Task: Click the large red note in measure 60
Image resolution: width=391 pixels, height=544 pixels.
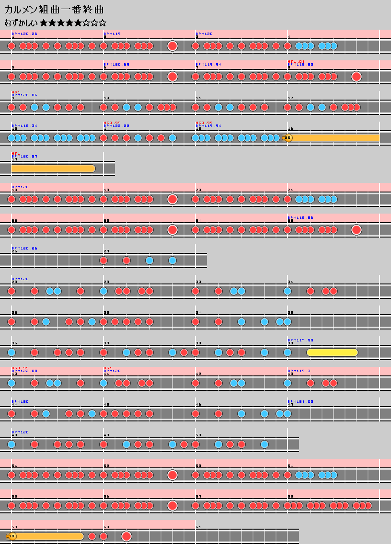Action: click(126, 536)
